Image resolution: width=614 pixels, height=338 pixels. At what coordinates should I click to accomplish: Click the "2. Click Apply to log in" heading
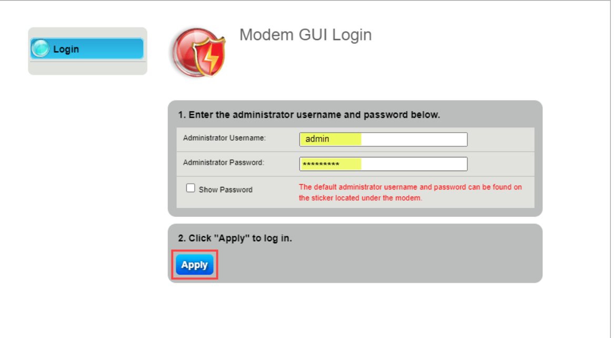point(235,238)
